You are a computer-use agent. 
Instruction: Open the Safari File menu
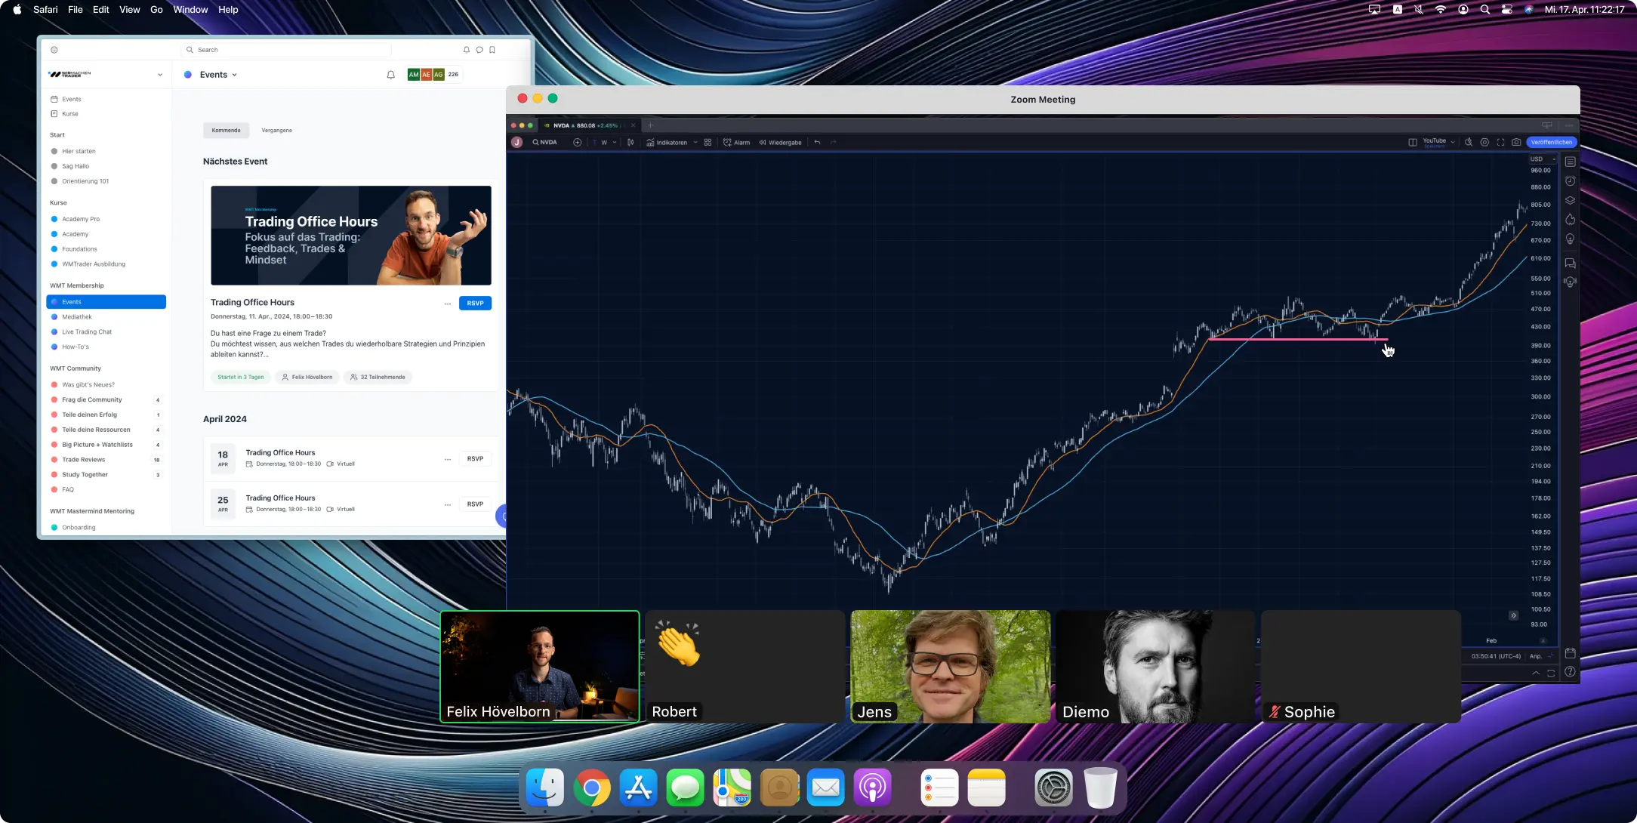tap(76, 10)
